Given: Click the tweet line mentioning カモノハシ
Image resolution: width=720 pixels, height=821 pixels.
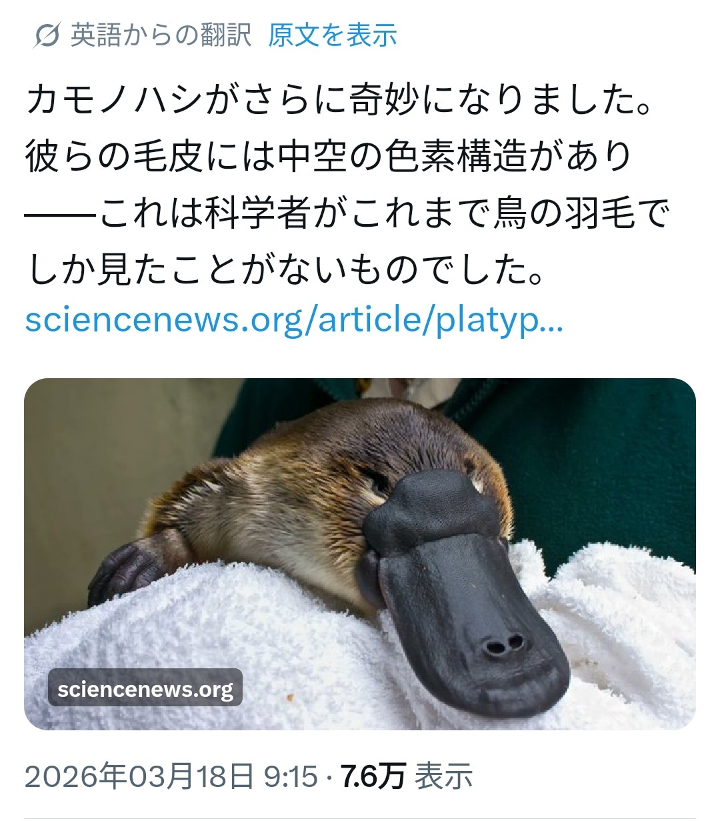Looking at the screenshot, I should pos(339,102).
